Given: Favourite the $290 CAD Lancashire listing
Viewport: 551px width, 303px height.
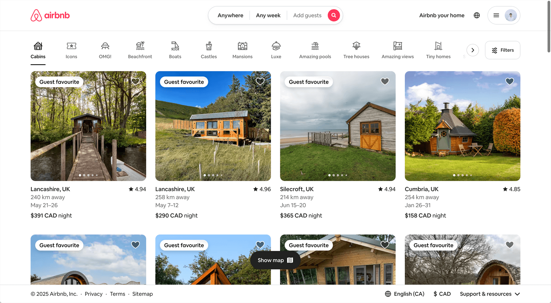Looking at the screenshot, I should pos(260,82).
